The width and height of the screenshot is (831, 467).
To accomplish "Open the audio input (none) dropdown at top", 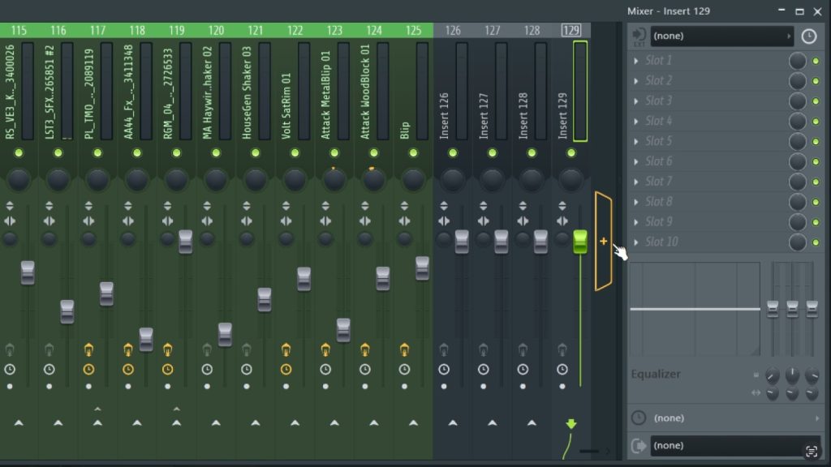I will point(721,36).
